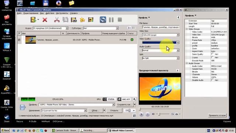Switch to the compact list view icon

click(x=133, y=28)
